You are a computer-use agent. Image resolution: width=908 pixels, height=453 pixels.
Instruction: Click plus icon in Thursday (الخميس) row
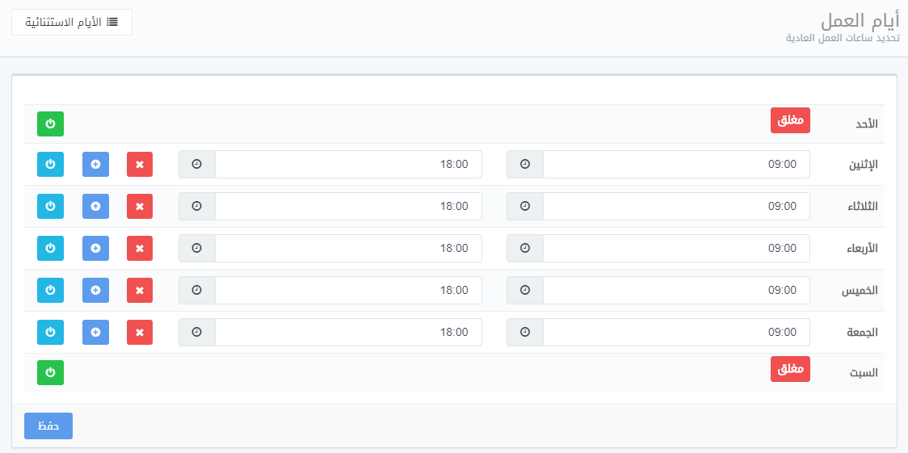point(95,290)
